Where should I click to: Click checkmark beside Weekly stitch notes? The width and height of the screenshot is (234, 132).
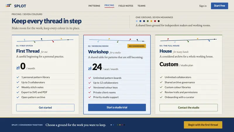[x=18, y=87]
